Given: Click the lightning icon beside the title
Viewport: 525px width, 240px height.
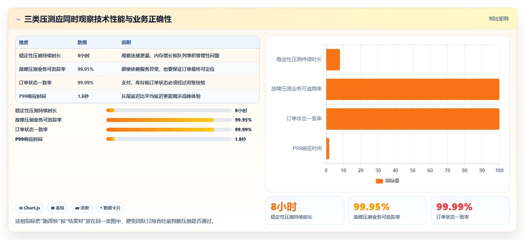Looking at the screenshot, I should point(18,19).
